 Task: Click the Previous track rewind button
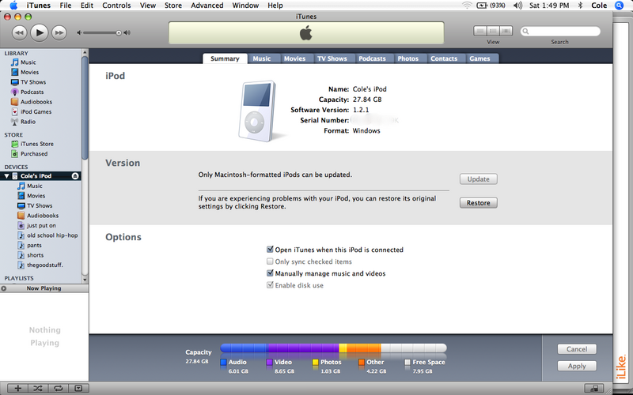tap(19, 32)
